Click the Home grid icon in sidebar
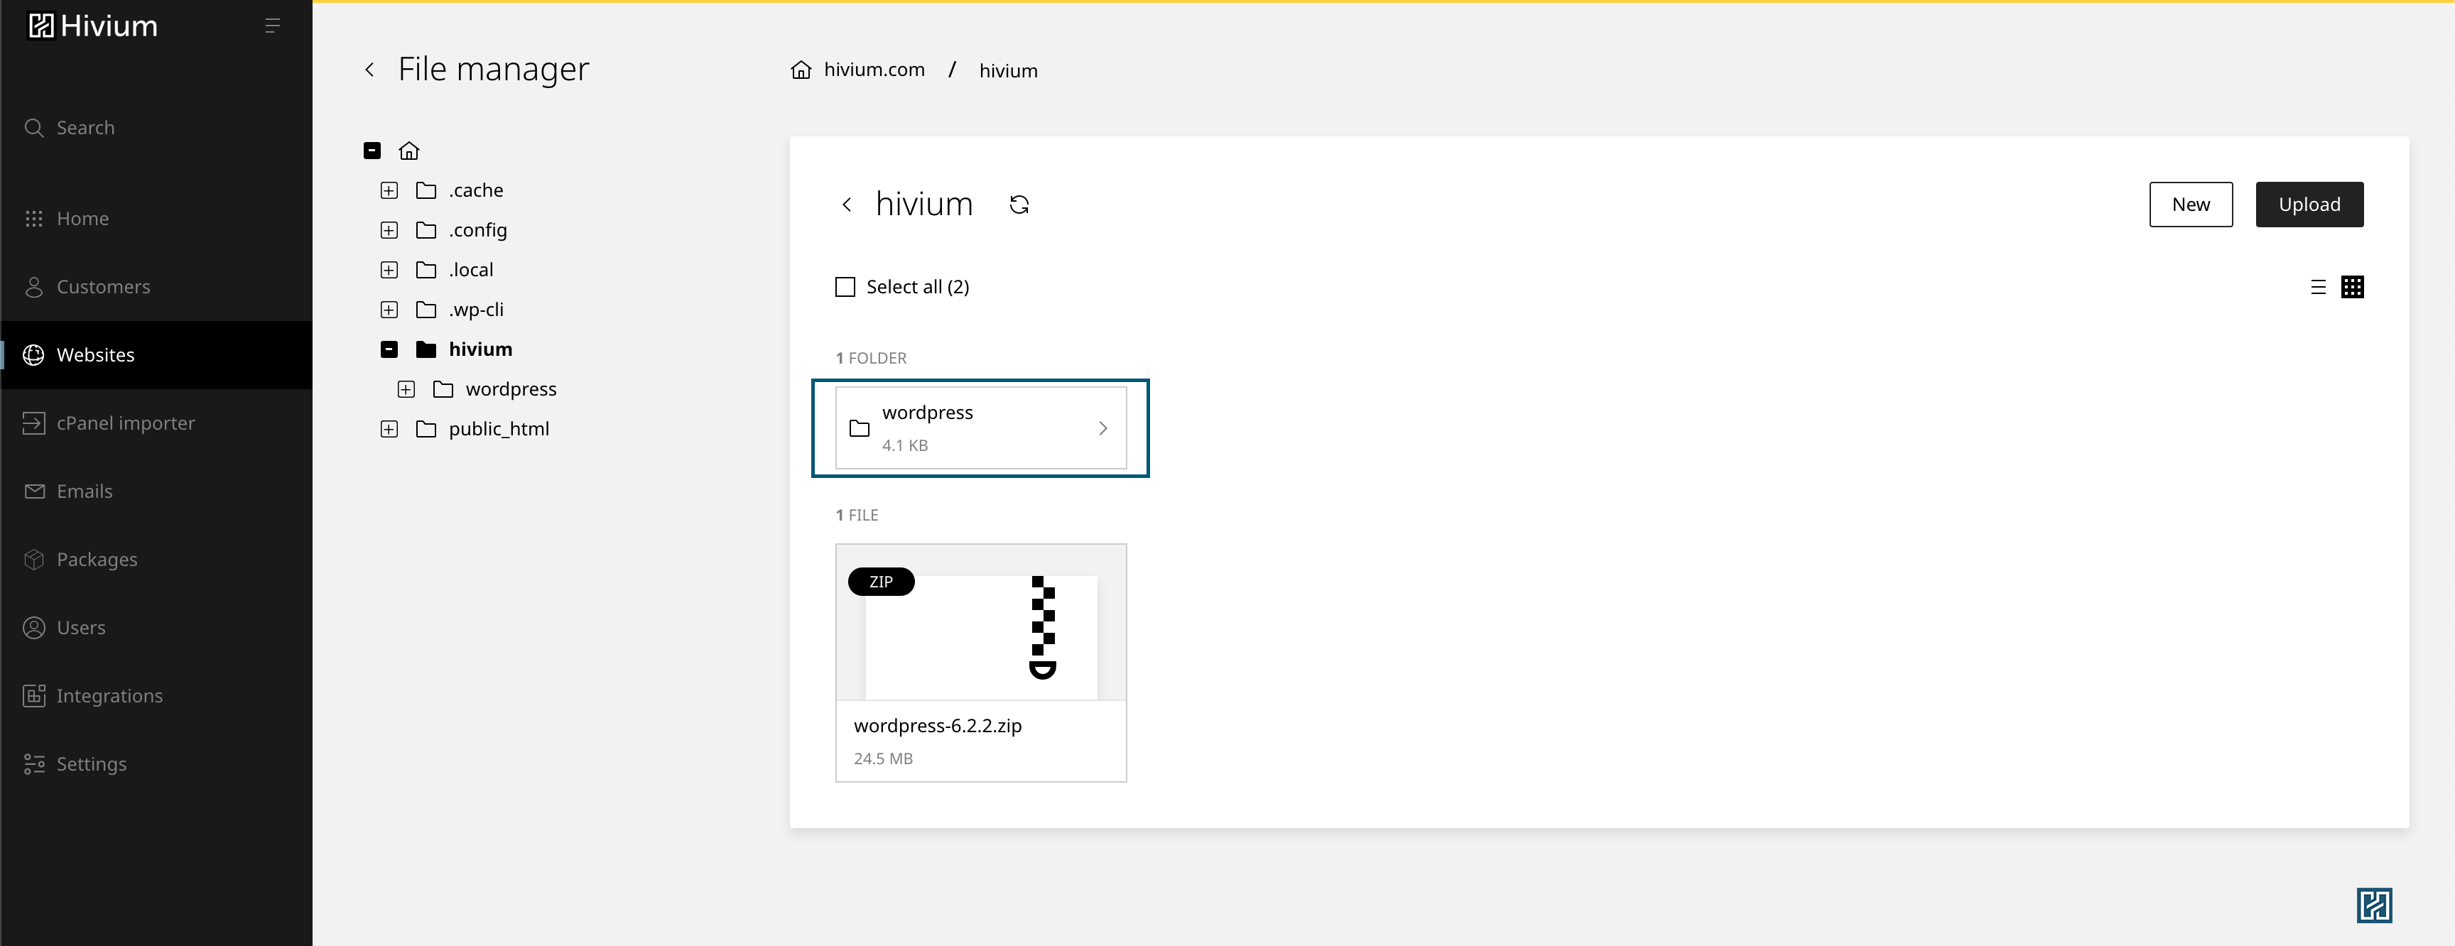This screenshot has height=946, width=2455. tap(34, 218)
